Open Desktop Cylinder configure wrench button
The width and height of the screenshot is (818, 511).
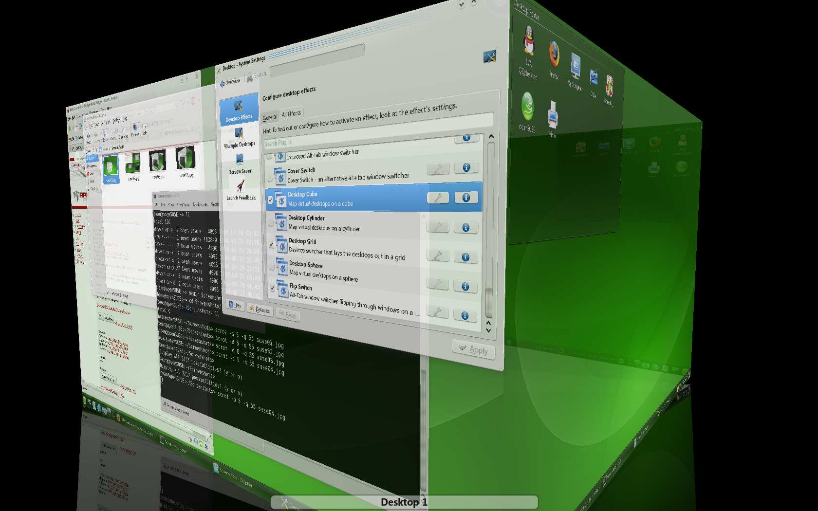(438, 227)
